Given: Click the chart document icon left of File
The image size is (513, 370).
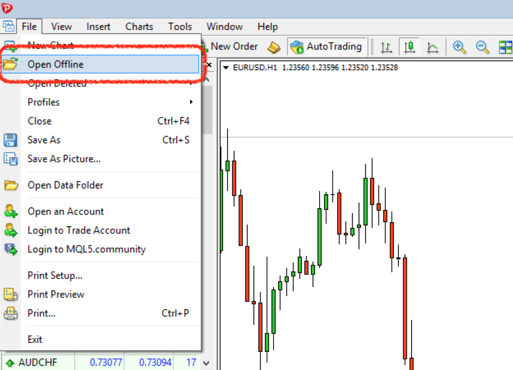Looking at the screenshot, I should coord(9,26).
